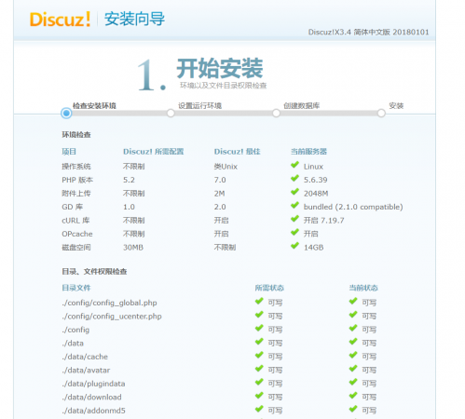Click the Discuz! logo
Image resolution: width=465 pixels, height=419 pixels.
click(60, 20)
